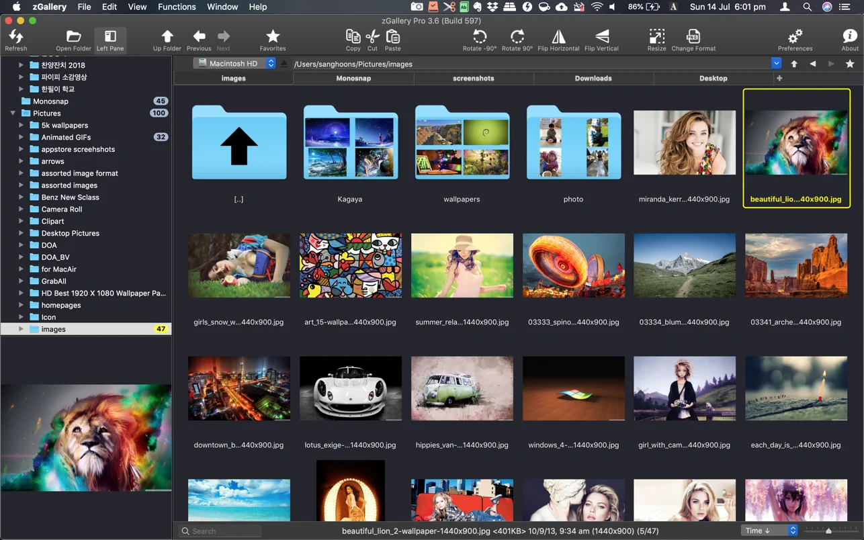
Task: Open the Macintosh HD volume dropdown
Action: [271, 63]
